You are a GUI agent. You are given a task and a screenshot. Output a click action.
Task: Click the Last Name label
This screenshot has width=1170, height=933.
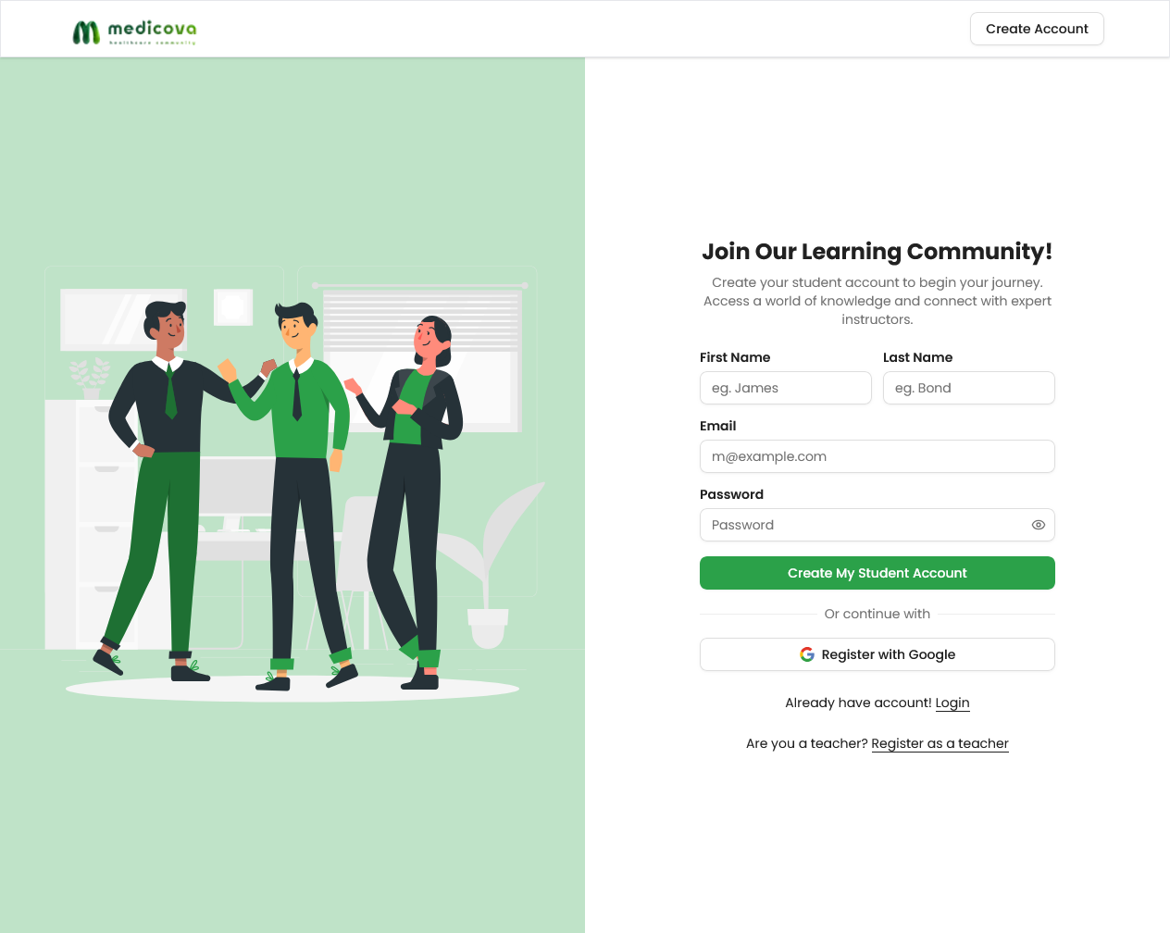pyautogui.click(x=917, y=357)
